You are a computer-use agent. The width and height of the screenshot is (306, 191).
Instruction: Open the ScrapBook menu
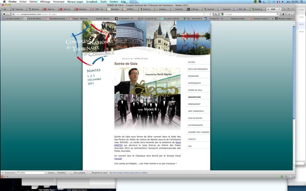click(x=92, y=2)
